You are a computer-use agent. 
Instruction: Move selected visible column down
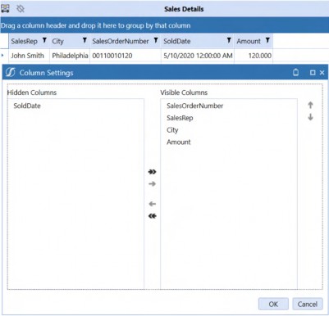point(310,117)
